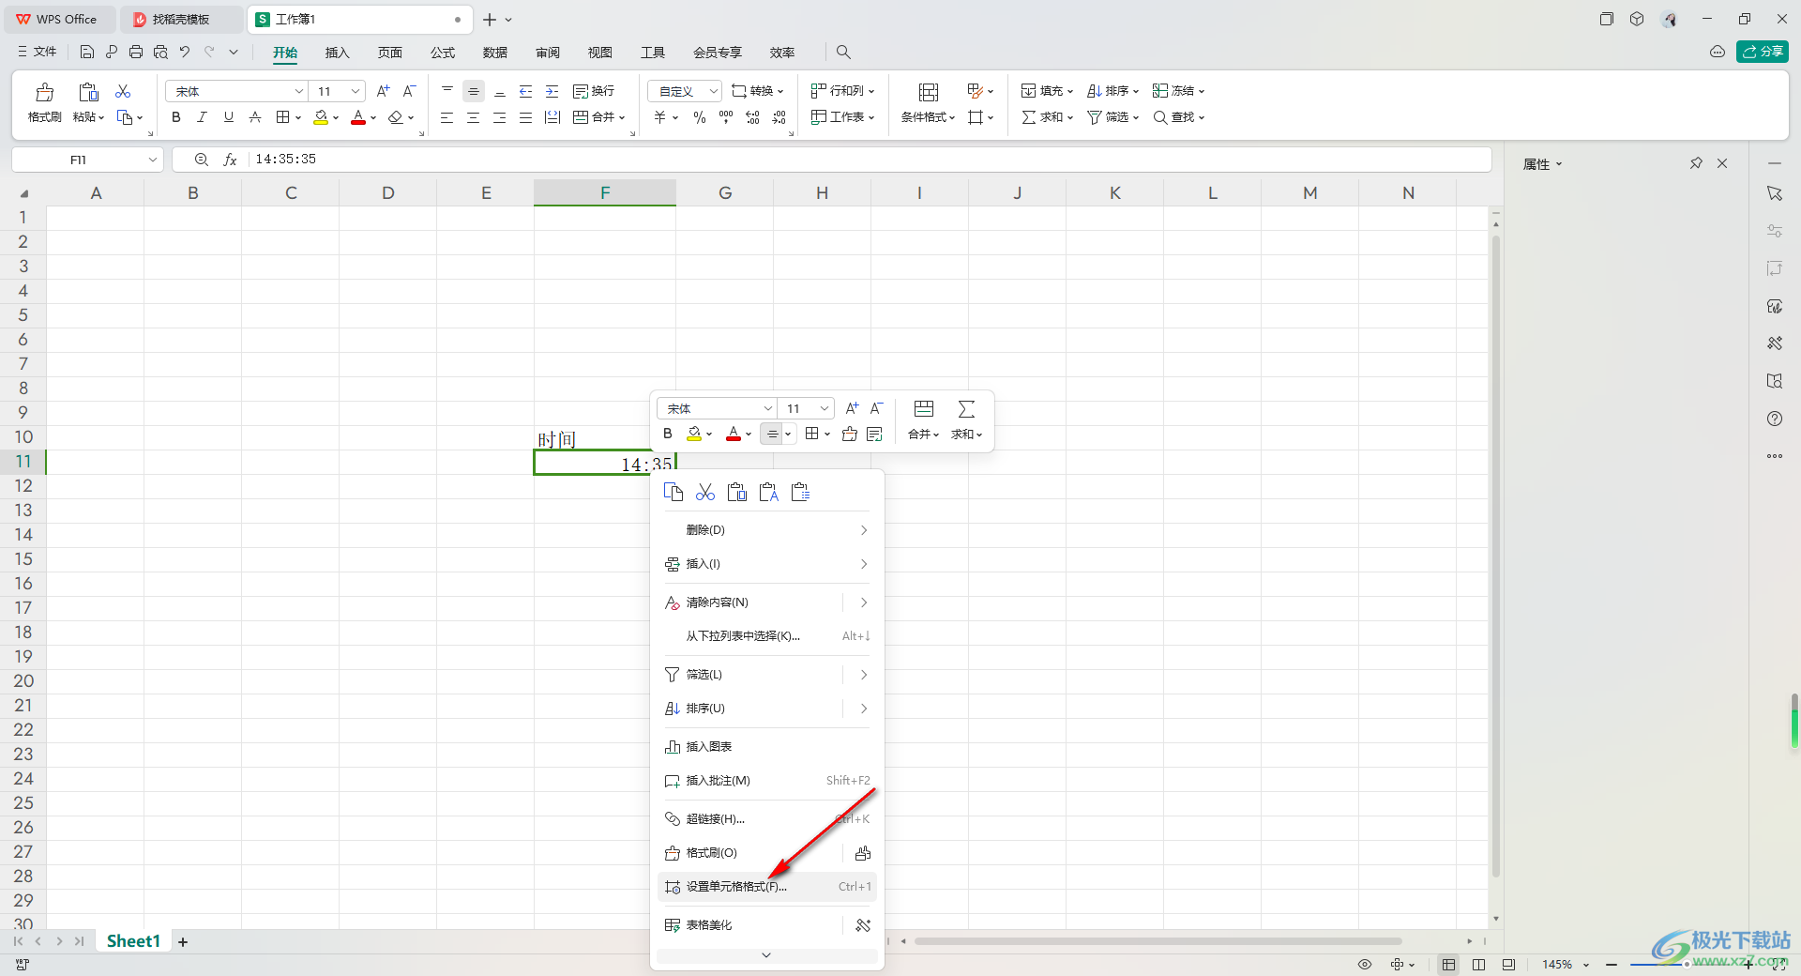Click the Conditional Formatting button
This screenshot has height=976, width=1801.
[x=928, y=102]
